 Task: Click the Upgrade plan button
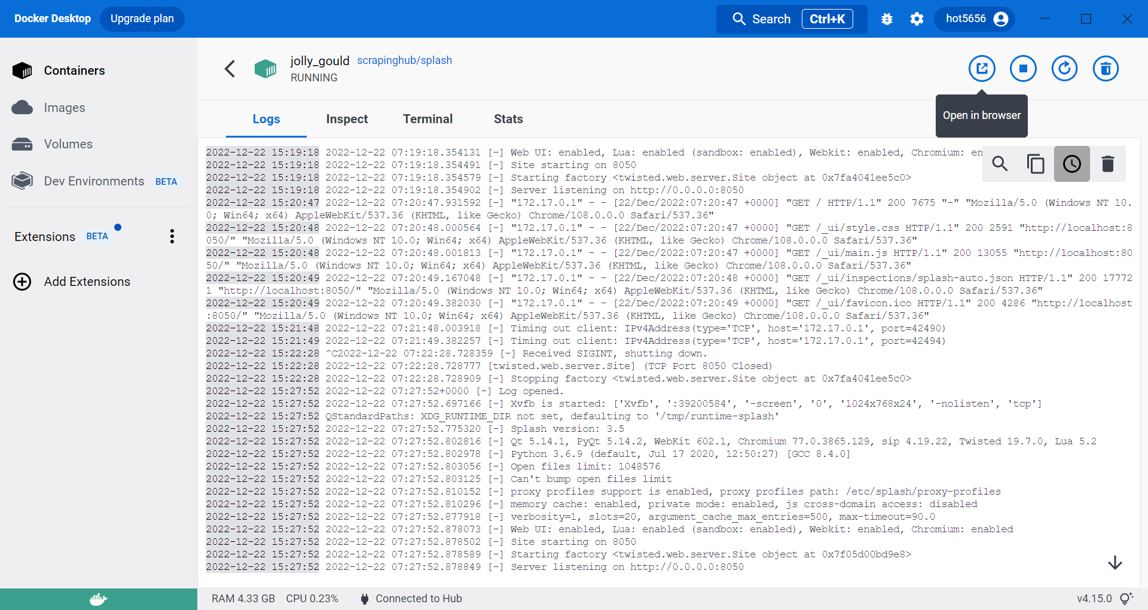point(142,19)
